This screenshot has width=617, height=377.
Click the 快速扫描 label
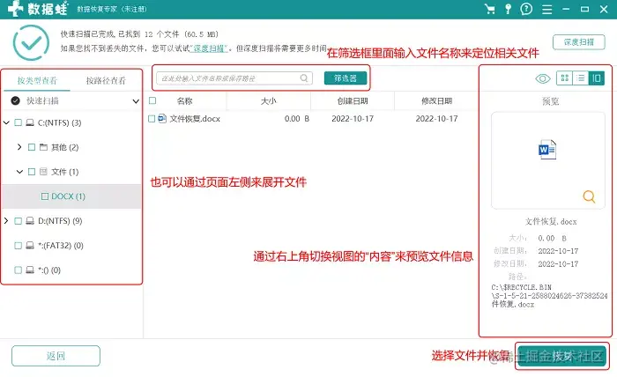[x=42, y=101]
